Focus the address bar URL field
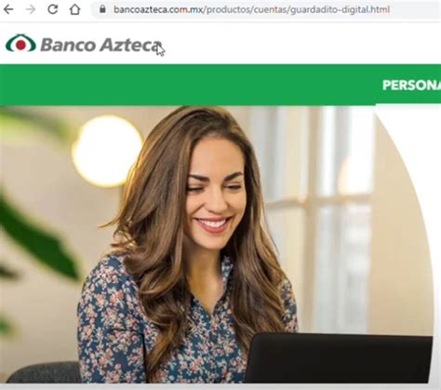The image size is (441, 390). 266,9
